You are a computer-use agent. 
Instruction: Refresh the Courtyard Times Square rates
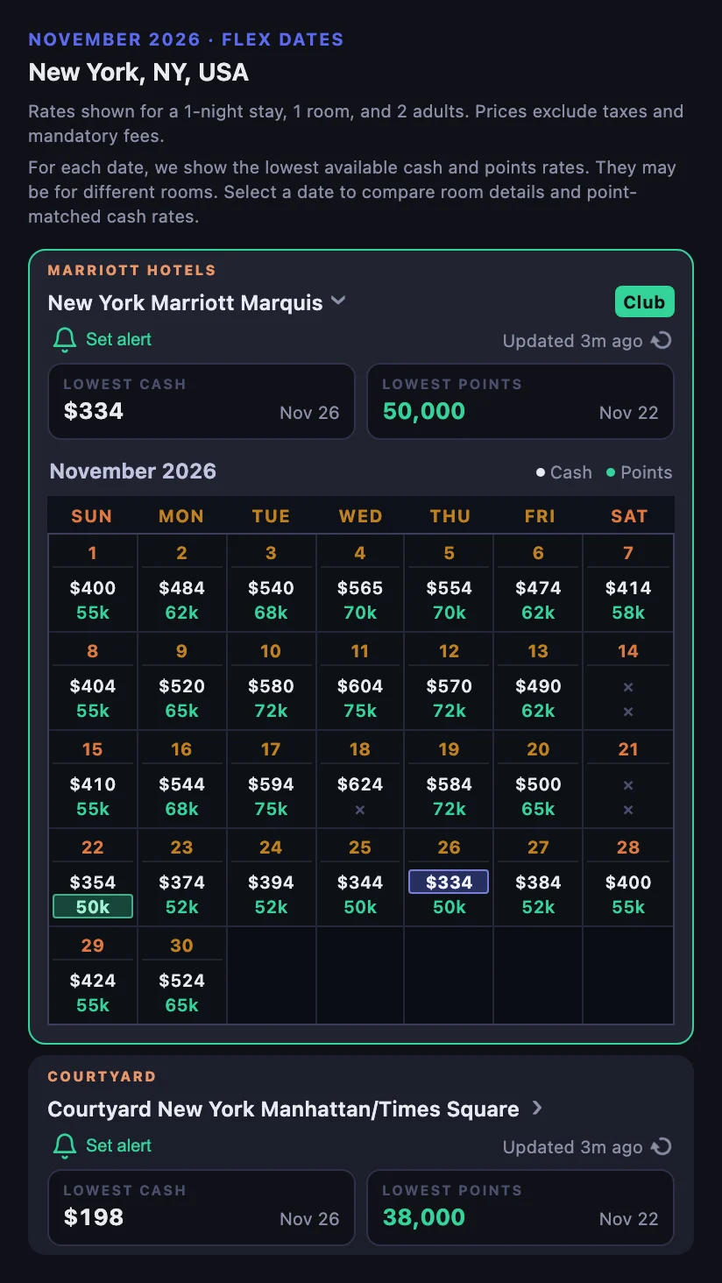(662, 1147)
